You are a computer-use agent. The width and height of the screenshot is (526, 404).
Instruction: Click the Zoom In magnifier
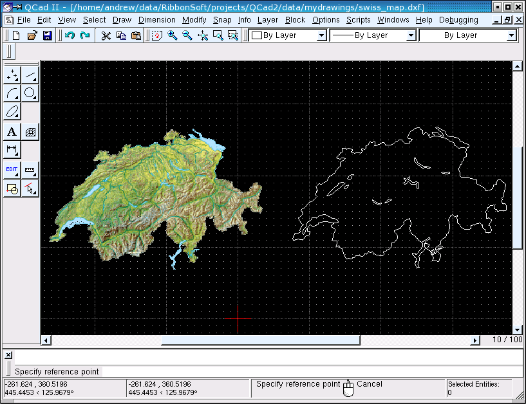pos(173,35)
